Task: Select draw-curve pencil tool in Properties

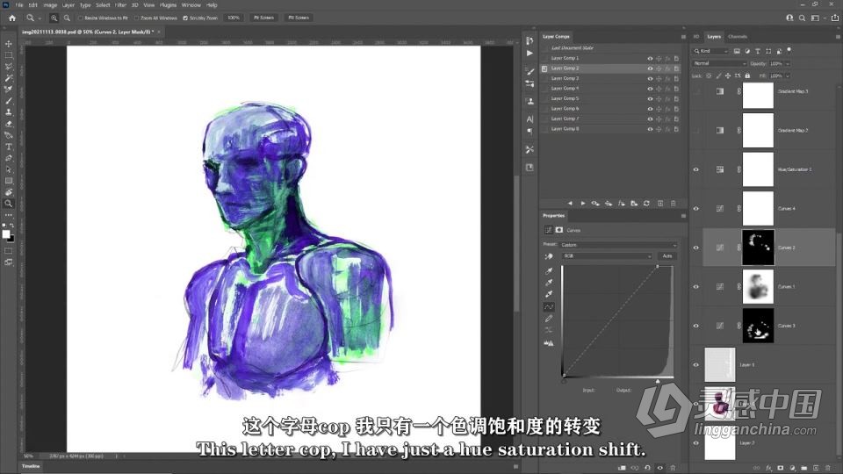Action: pyautogui.click(x=548, y=319)
